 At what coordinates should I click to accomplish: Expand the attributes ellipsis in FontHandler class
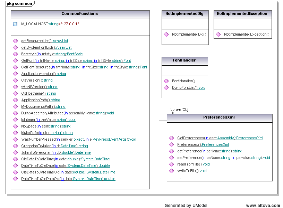tap(165, 72)
